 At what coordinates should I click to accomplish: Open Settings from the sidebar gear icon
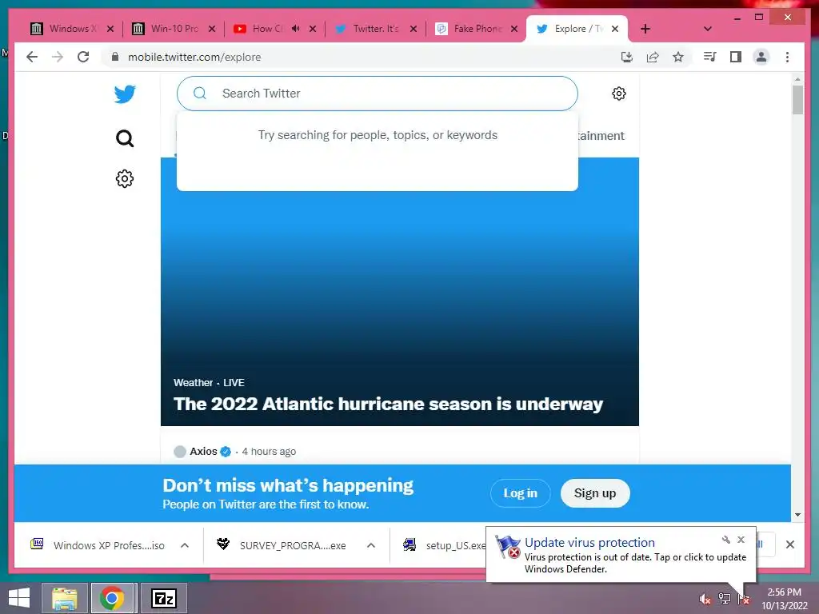(x=124, y=178)
